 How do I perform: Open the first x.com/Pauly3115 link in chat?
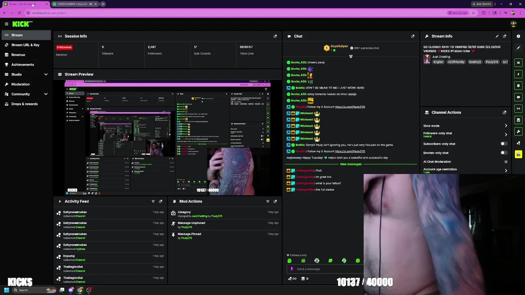click(350, 107)
